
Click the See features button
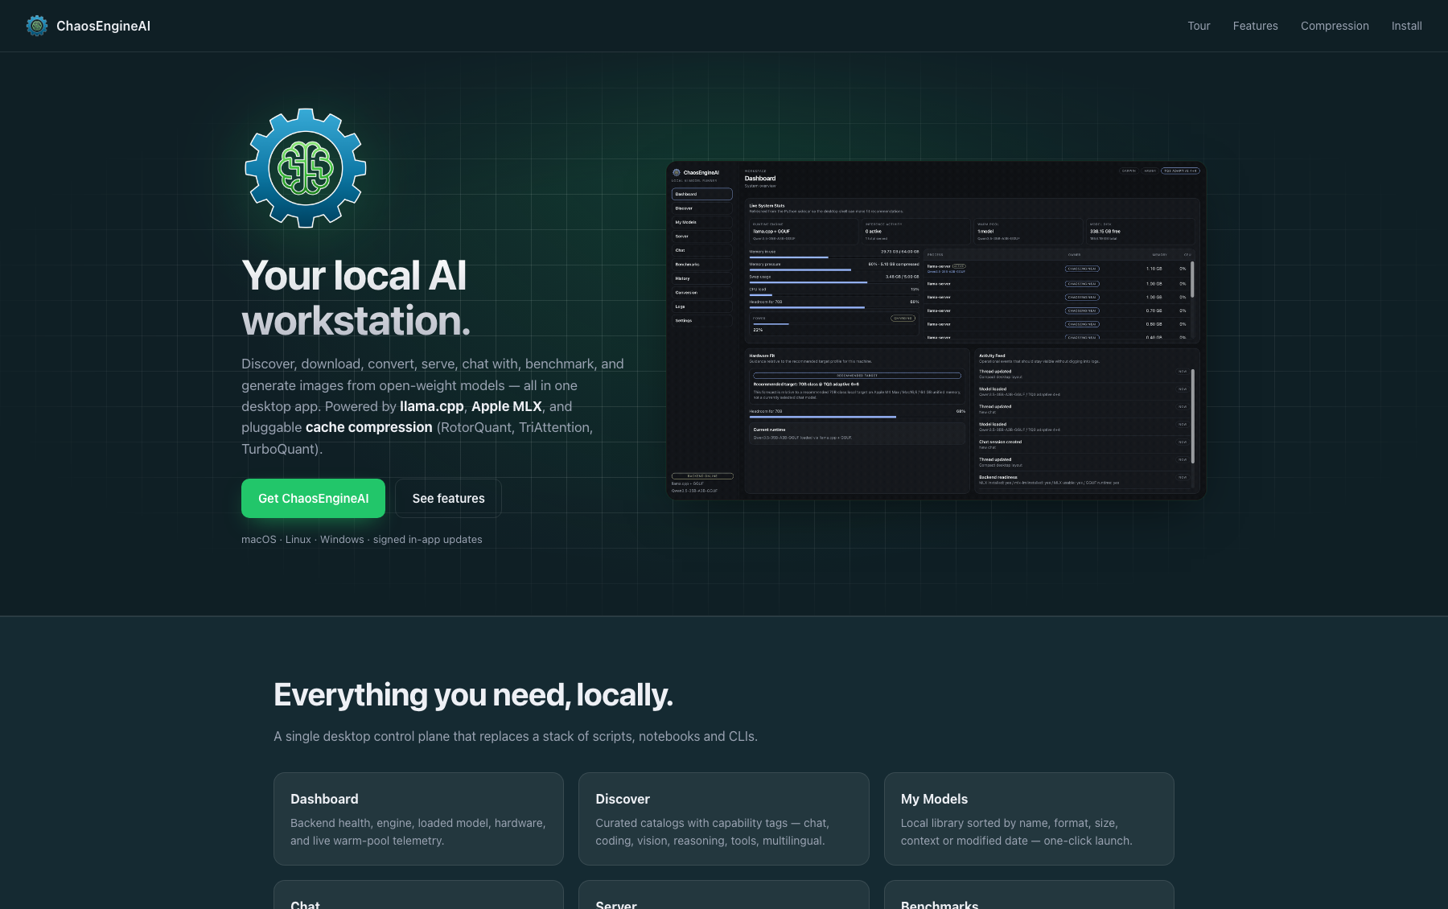click(x=448, y=498)
